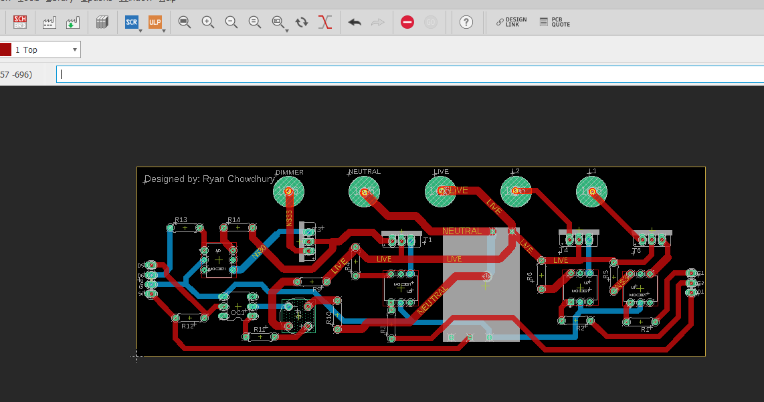764x402 pixels.
Task: Click the circular arrows refresh icon
Action: click(302, 22)
